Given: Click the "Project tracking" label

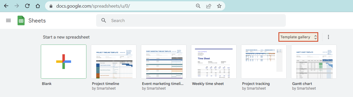Looking at the screenshot, I should click(256, 84).
